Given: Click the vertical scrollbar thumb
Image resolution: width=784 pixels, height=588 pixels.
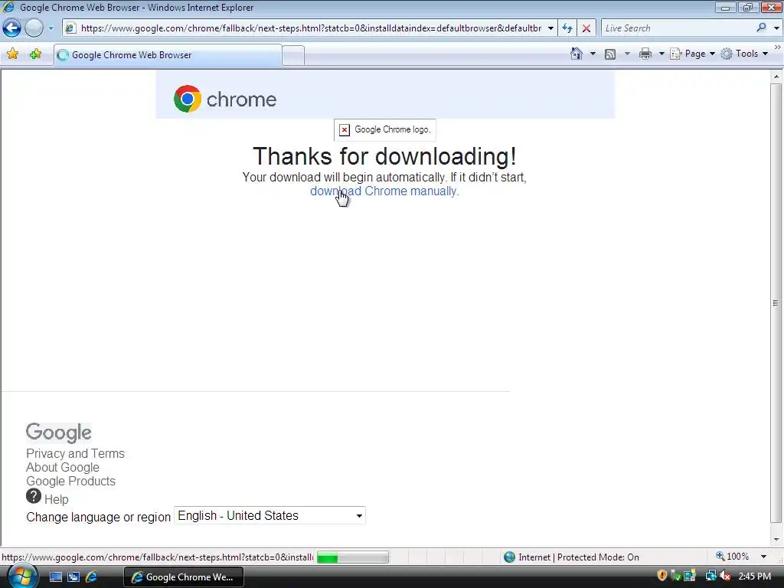Looking at the screenshot, I should pyautogui.click(x=776, y=303).
